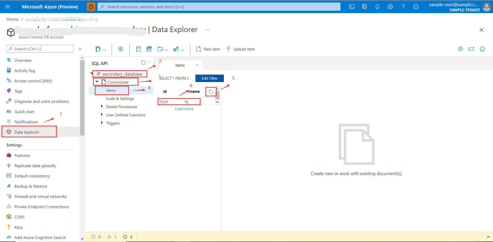Open Private Endpoint Connections
This screenshot has width=493, height=242.
tap(42, 207)
